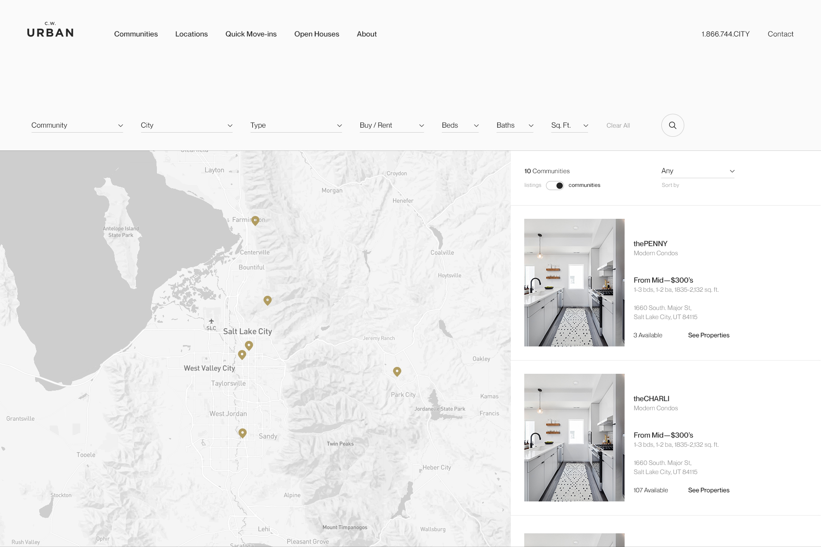This screenshot has width=821, height=547.
Task: Click the Salt Lake City map label
Action: [x=247, y=331]
